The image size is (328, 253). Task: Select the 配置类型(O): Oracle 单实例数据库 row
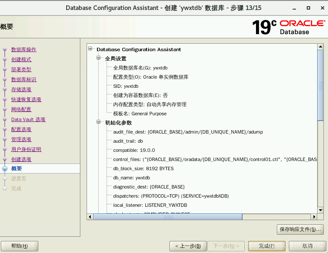pyautogui.click(x=151, y=77)
